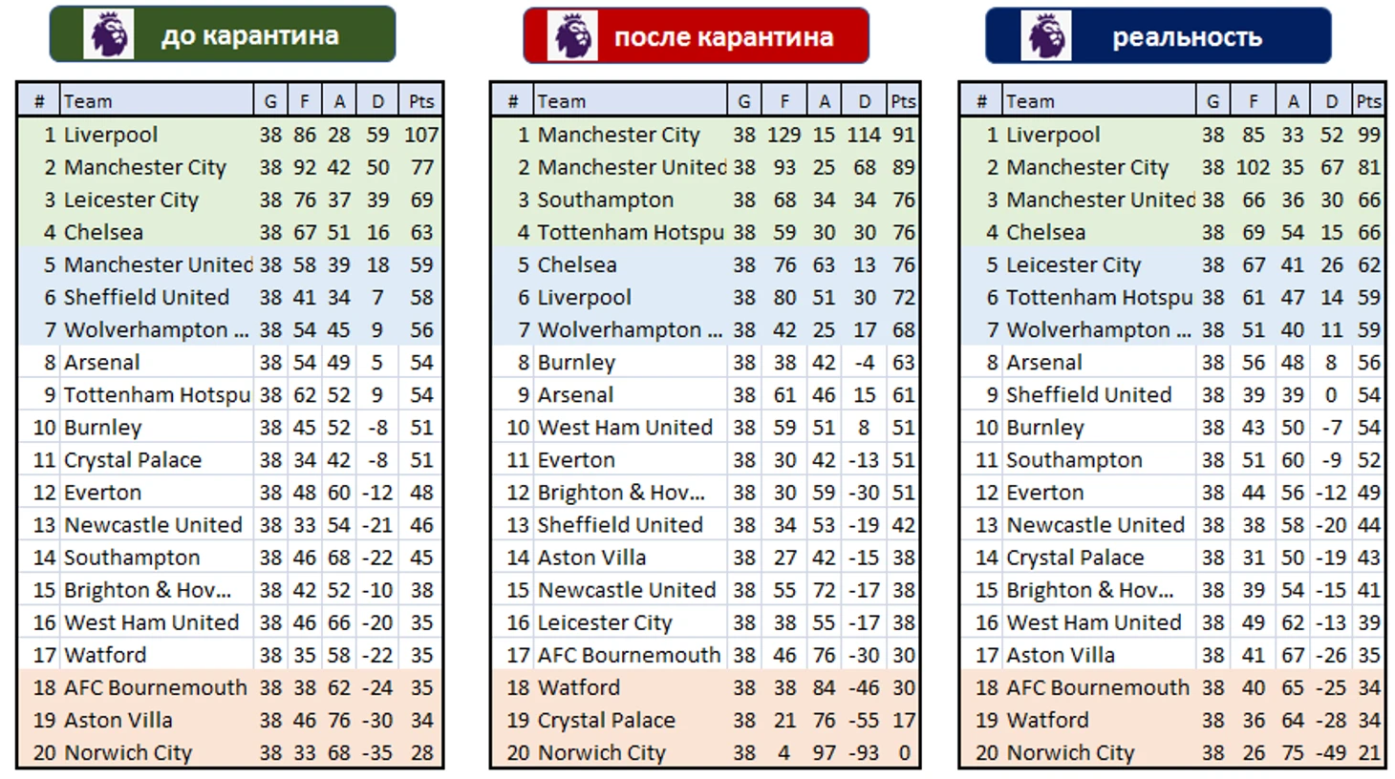The width and height of the screenshot is (1395, 779).
Task: Click the G column header in left table
Action: (270, 101)
